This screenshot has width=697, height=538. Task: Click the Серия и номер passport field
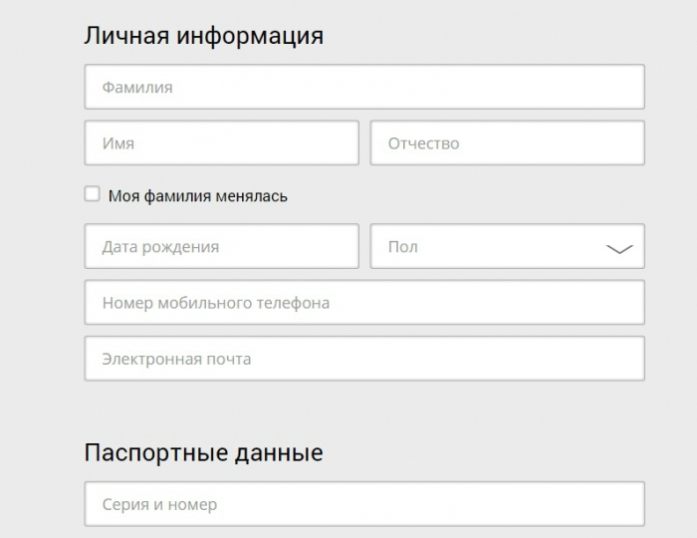tap(364, 504)
